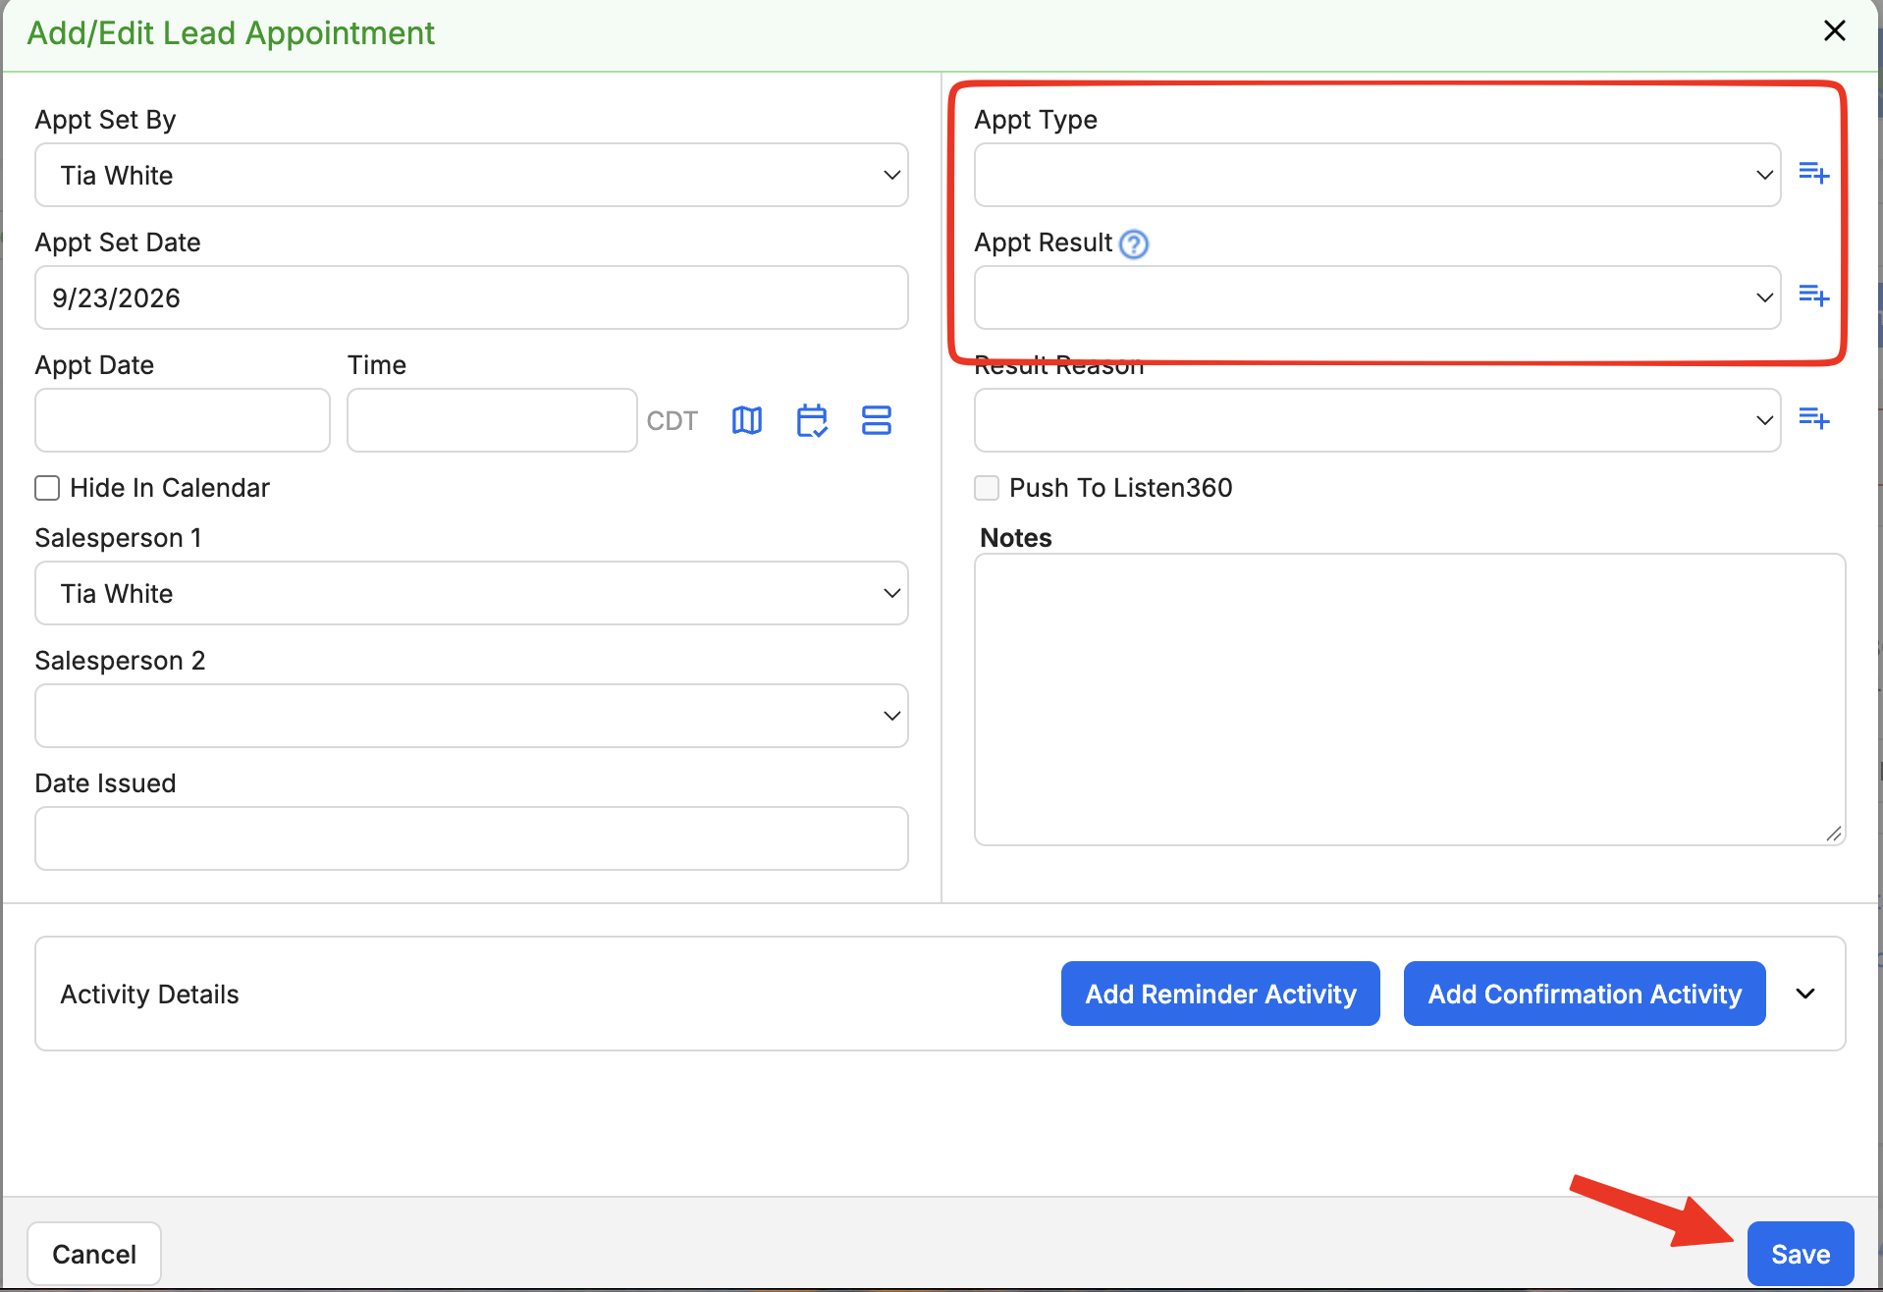Image resolution: width=1883 pixels, height=1292 pixels.
Task: Click the Add Confirmation Activity button
Action: [x=1585, y=994]
